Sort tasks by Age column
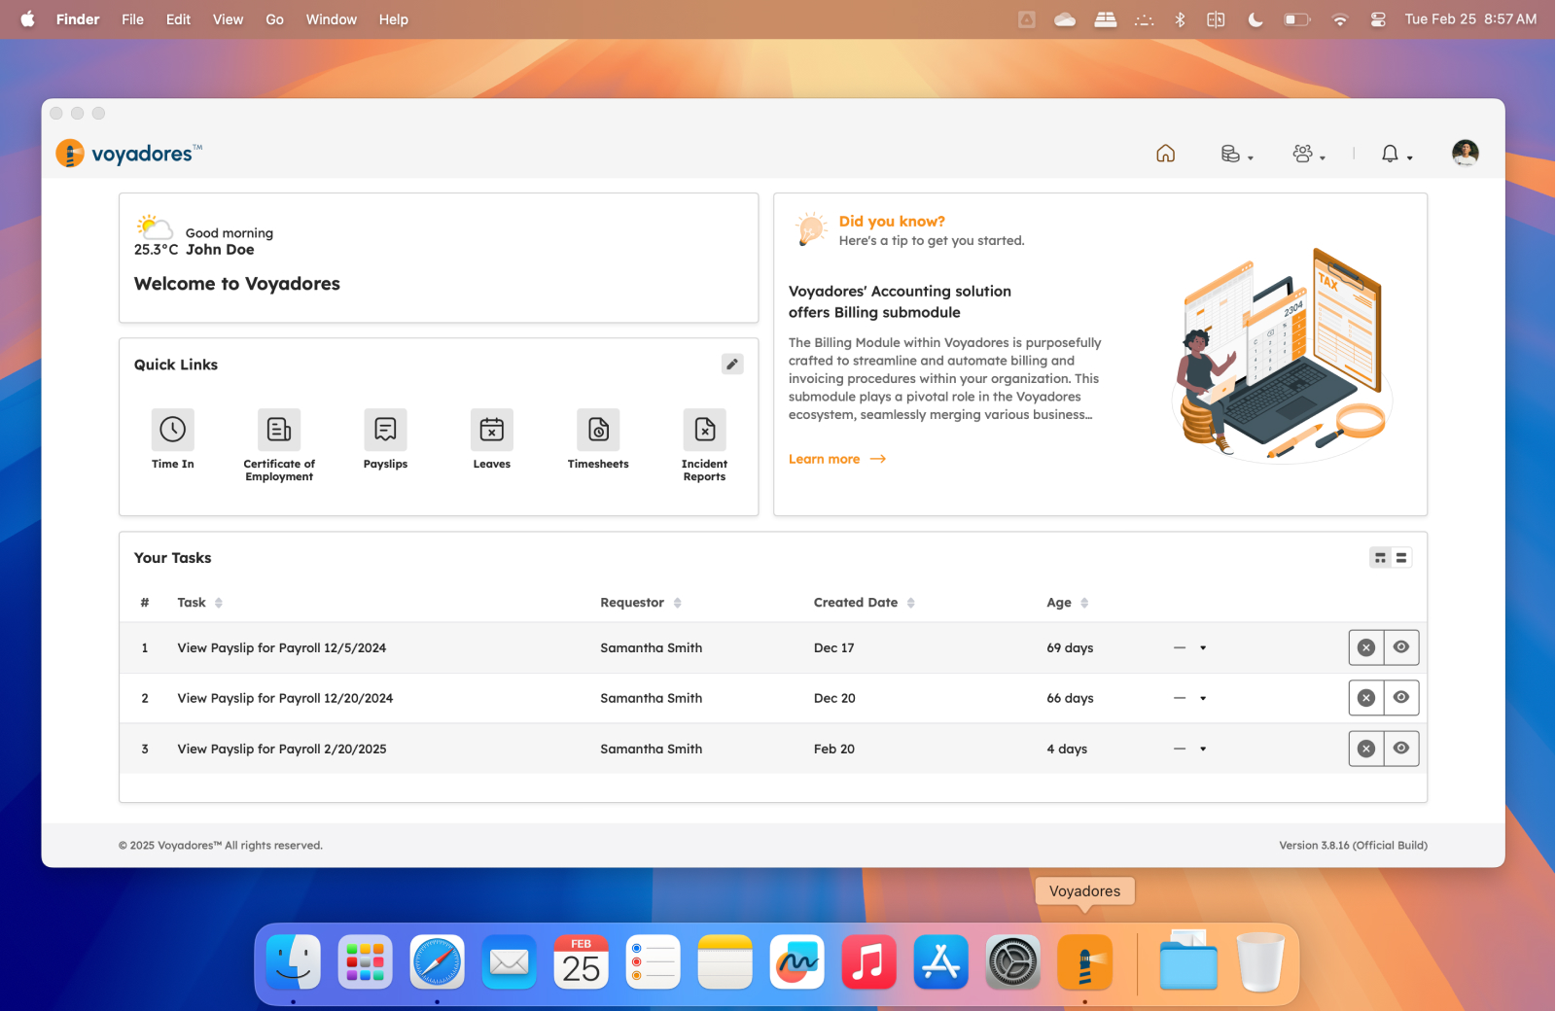1556x1011 pixels. [1084, 603]
